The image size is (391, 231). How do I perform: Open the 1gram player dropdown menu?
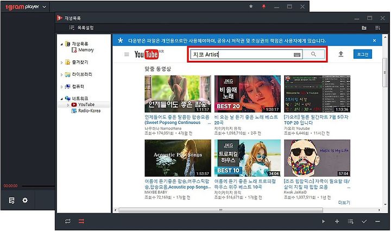tap(45, 7)
